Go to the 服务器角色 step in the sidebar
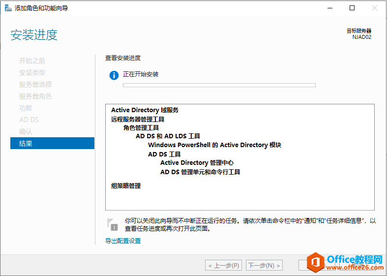Screen dimensions: 387x276 (x=35, y=96)
